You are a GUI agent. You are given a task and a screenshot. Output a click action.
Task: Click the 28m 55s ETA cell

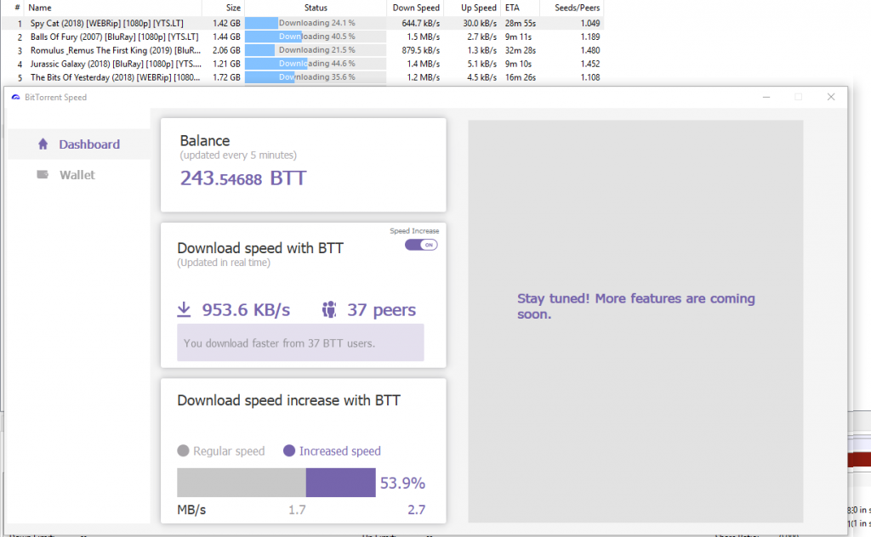(521, 23)
